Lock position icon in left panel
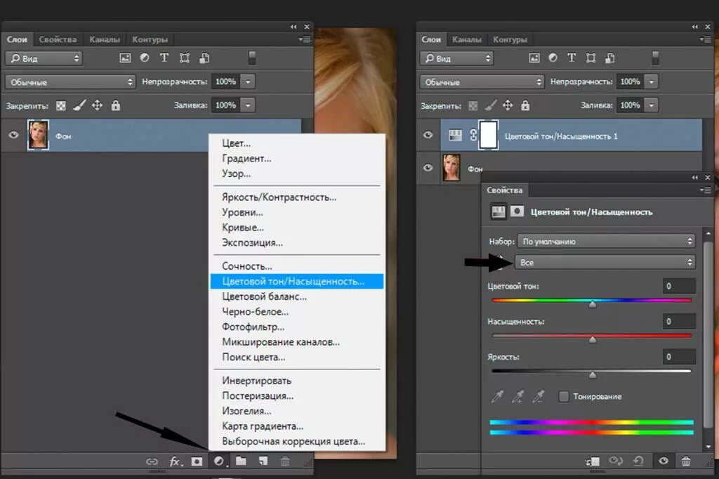Viewport: 719px width, 479px height. pos(97,105)
